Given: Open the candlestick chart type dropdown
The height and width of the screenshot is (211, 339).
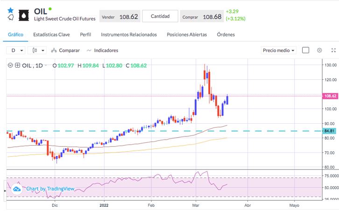Looking at the screenshot, I should coord(37,50).
